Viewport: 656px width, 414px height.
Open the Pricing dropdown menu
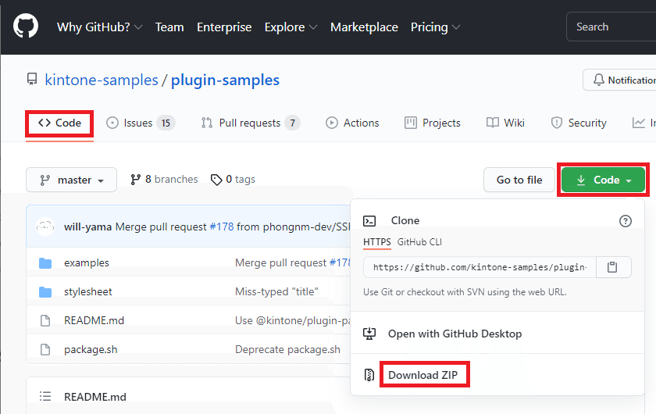(435, 27)
